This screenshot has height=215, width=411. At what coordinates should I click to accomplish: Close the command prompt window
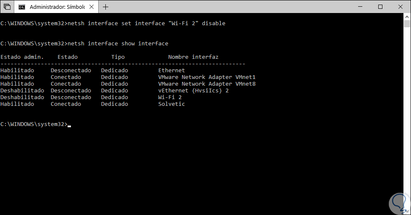click(400, 7)
